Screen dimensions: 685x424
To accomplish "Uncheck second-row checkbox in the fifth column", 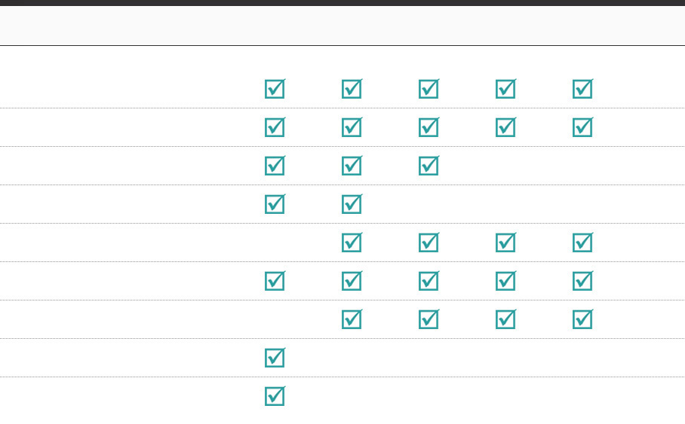I will point(582,128).
